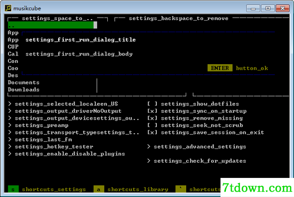Select the 'a' shortcuts_library key badge
294x197 pixels.
(x=98, y=189)
